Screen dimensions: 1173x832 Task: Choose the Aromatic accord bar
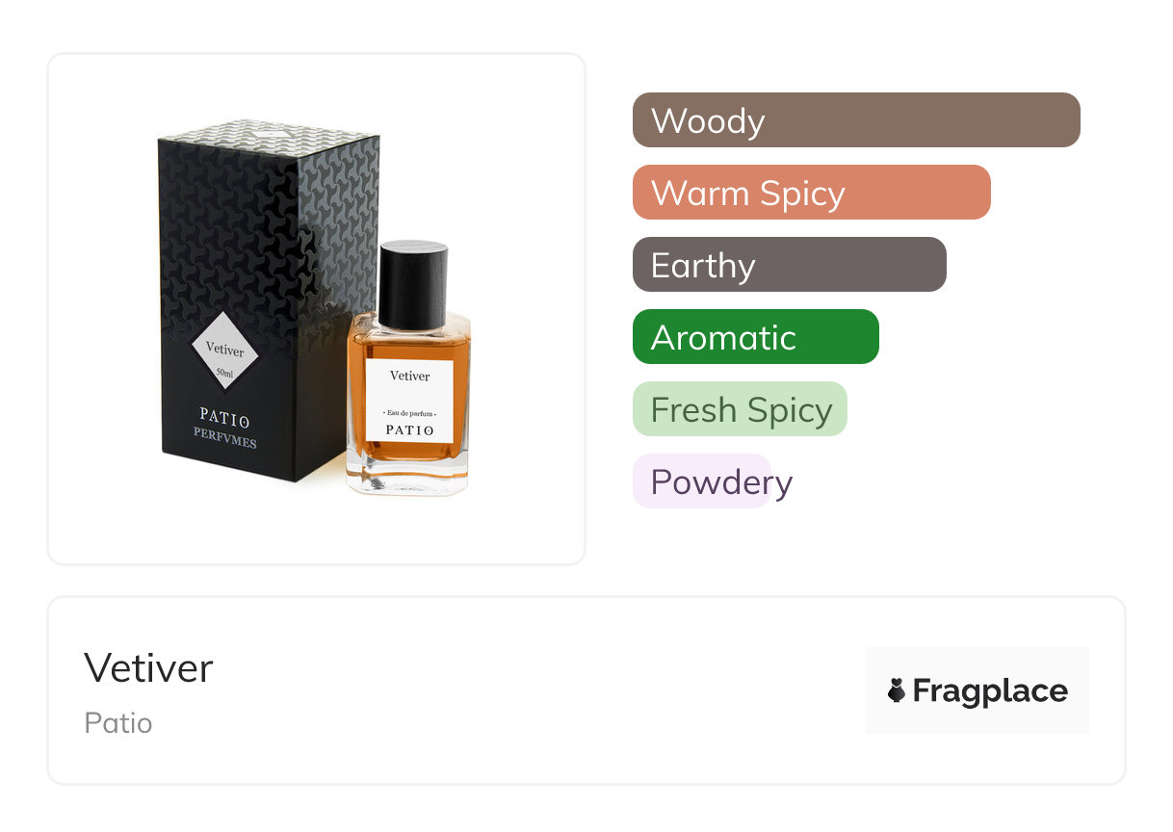[x=756, y=337]
